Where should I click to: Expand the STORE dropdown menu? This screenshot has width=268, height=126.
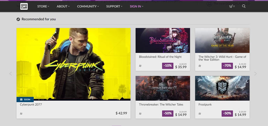43,7
